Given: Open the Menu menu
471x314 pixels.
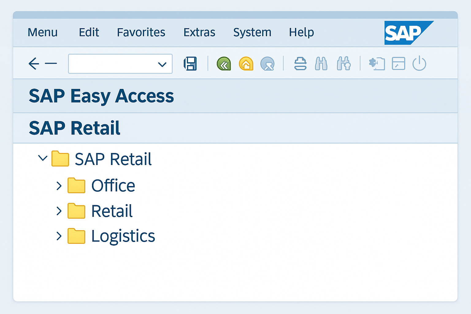Looking at the screenshot, I should click(x=43, y=32).
